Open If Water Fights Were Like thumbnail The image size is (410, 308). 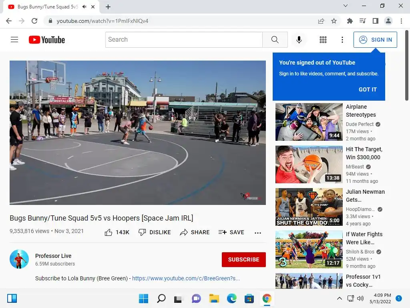tap(309, 249)
